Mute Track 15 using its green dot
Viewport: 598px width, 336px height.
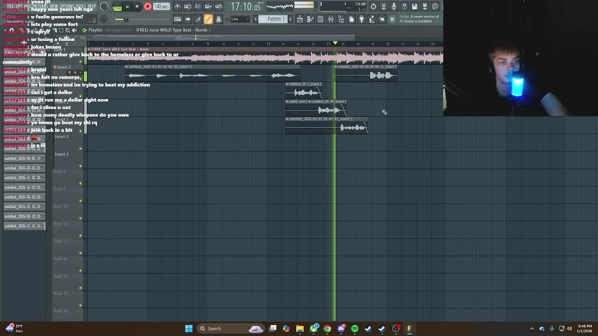80,306
